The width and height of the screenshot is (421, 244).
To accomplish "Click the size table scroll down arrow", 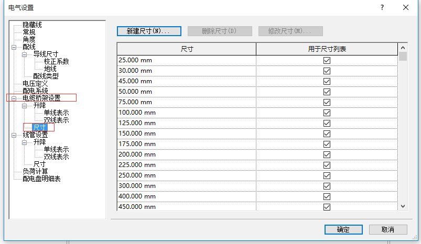I will tap(403, 206).
